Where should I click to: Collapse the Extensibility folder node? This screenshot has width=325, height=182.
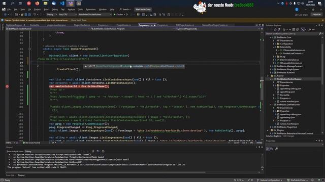pyautogui.click(x=274, y=47)
